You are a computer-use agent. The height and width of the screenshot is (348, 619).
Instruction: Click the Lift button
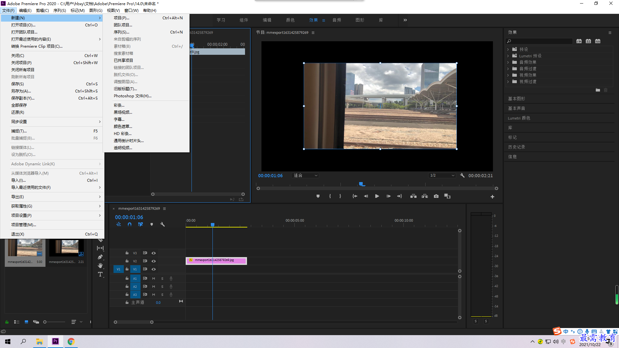coord(413,196)
